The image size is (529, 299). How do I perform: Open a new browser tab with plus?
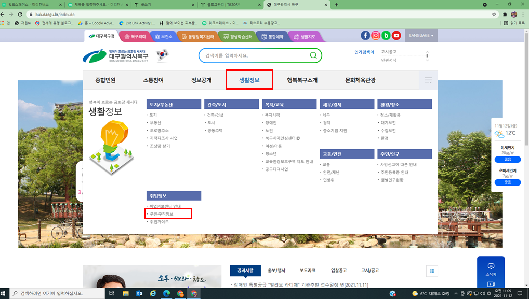(x=336, y=5)
